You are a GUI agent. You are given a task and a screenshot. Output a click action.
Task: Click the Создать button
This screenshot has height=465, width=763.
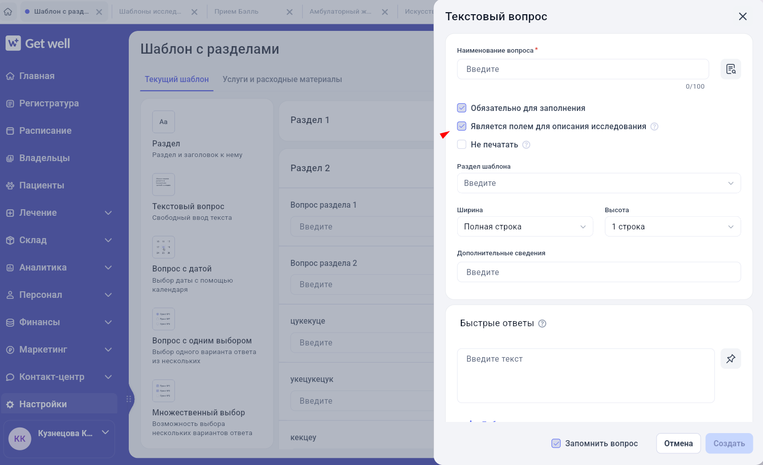coord(729,443)
